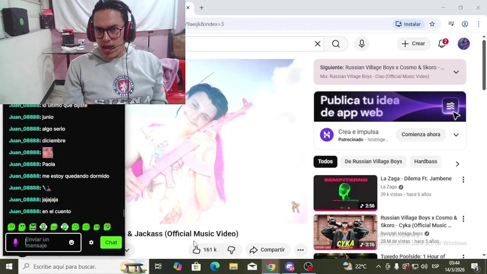This screenshot has width=487, height=274.
Task: Open Task View on taskbar
Action: point(158,266)
